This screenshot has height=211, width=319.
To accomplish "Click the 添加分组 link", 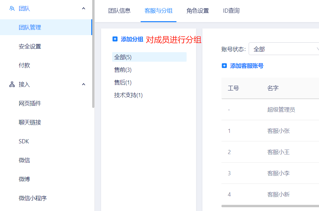I will pyautogui.click(x=132, y=39).
